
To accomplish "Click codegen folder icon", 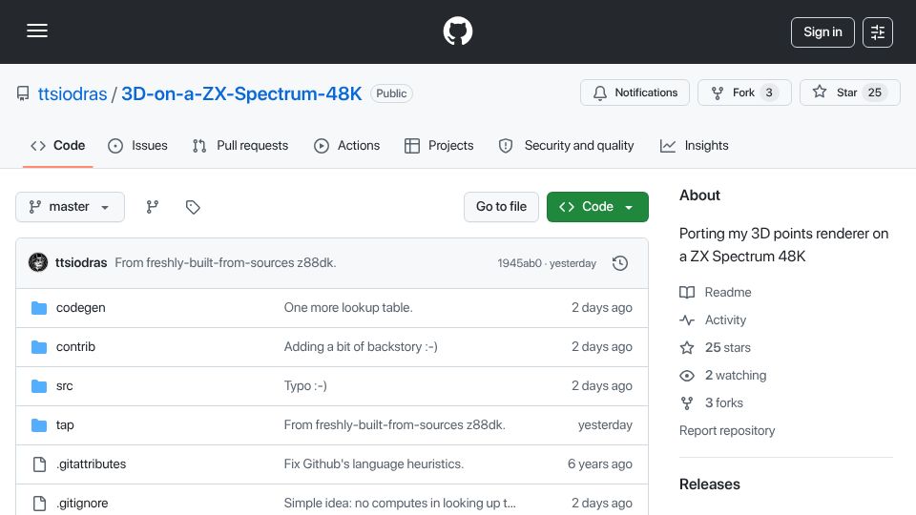I will (39, 308).
